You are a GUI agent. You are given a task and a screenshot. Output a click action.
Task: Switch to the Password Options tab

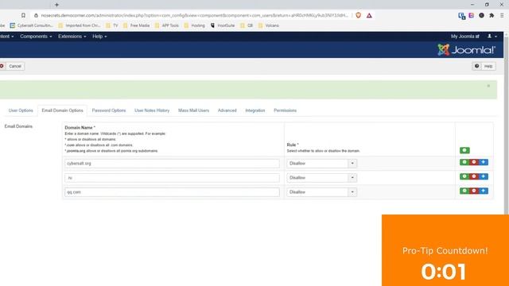[109, 110]
